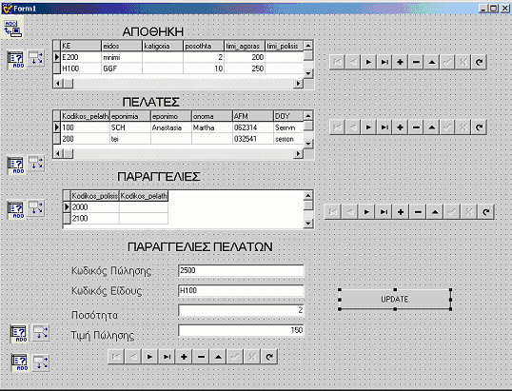
Task: Click Insert (+) in the ΑΠΟΘΗΚΗ navigator
Action: (x=400, y=62)
